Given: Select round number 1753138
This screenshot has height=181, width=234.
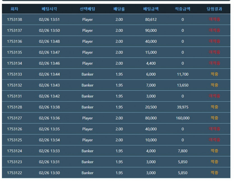Looking at the screenshot, I should 15,20.
